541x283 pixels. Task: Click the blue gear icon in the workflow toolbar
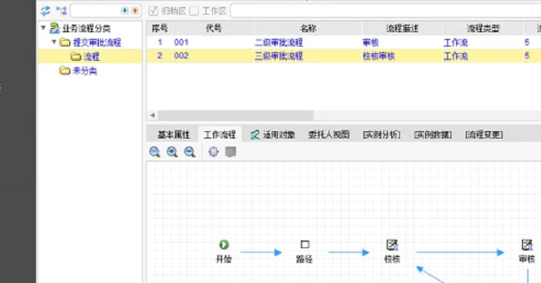pyautogui.click(x=213, y=152)
